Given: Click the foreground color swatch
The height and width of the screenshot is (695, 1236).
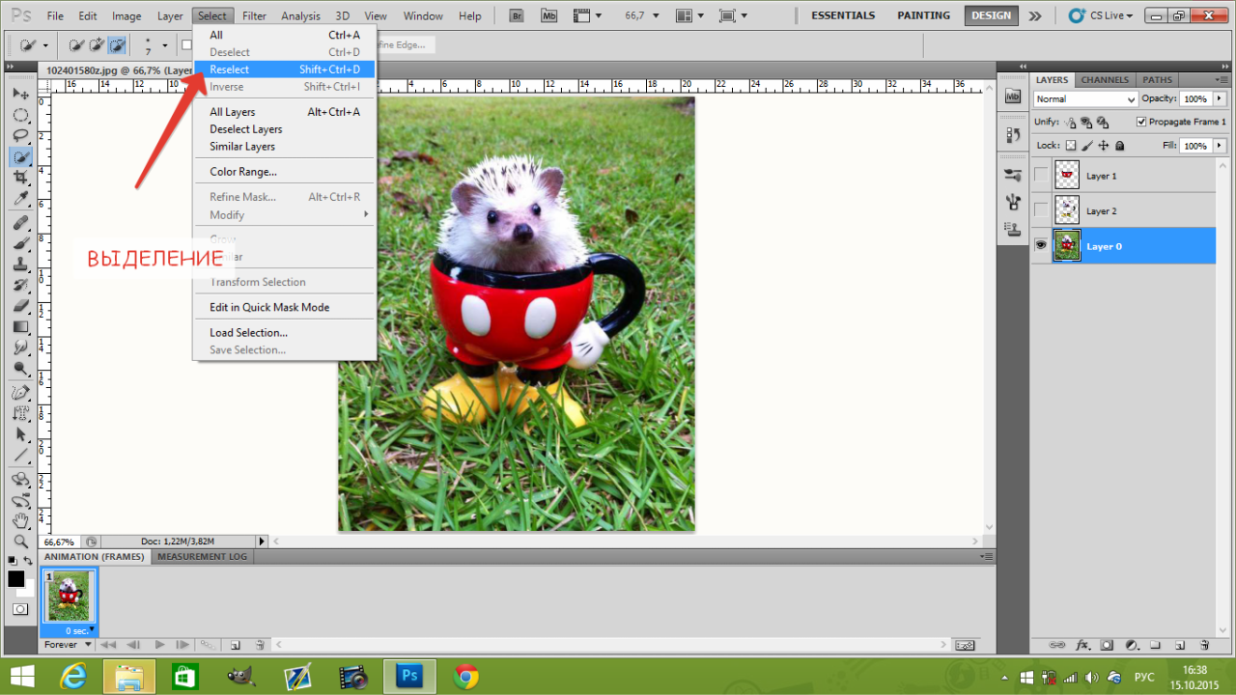Looking at the screenshot, I should (16, 579).
